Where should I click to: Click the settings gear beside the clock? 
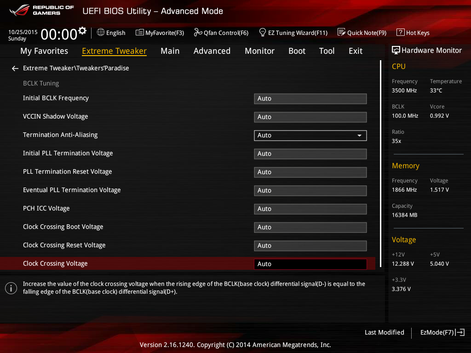point(82,31)
